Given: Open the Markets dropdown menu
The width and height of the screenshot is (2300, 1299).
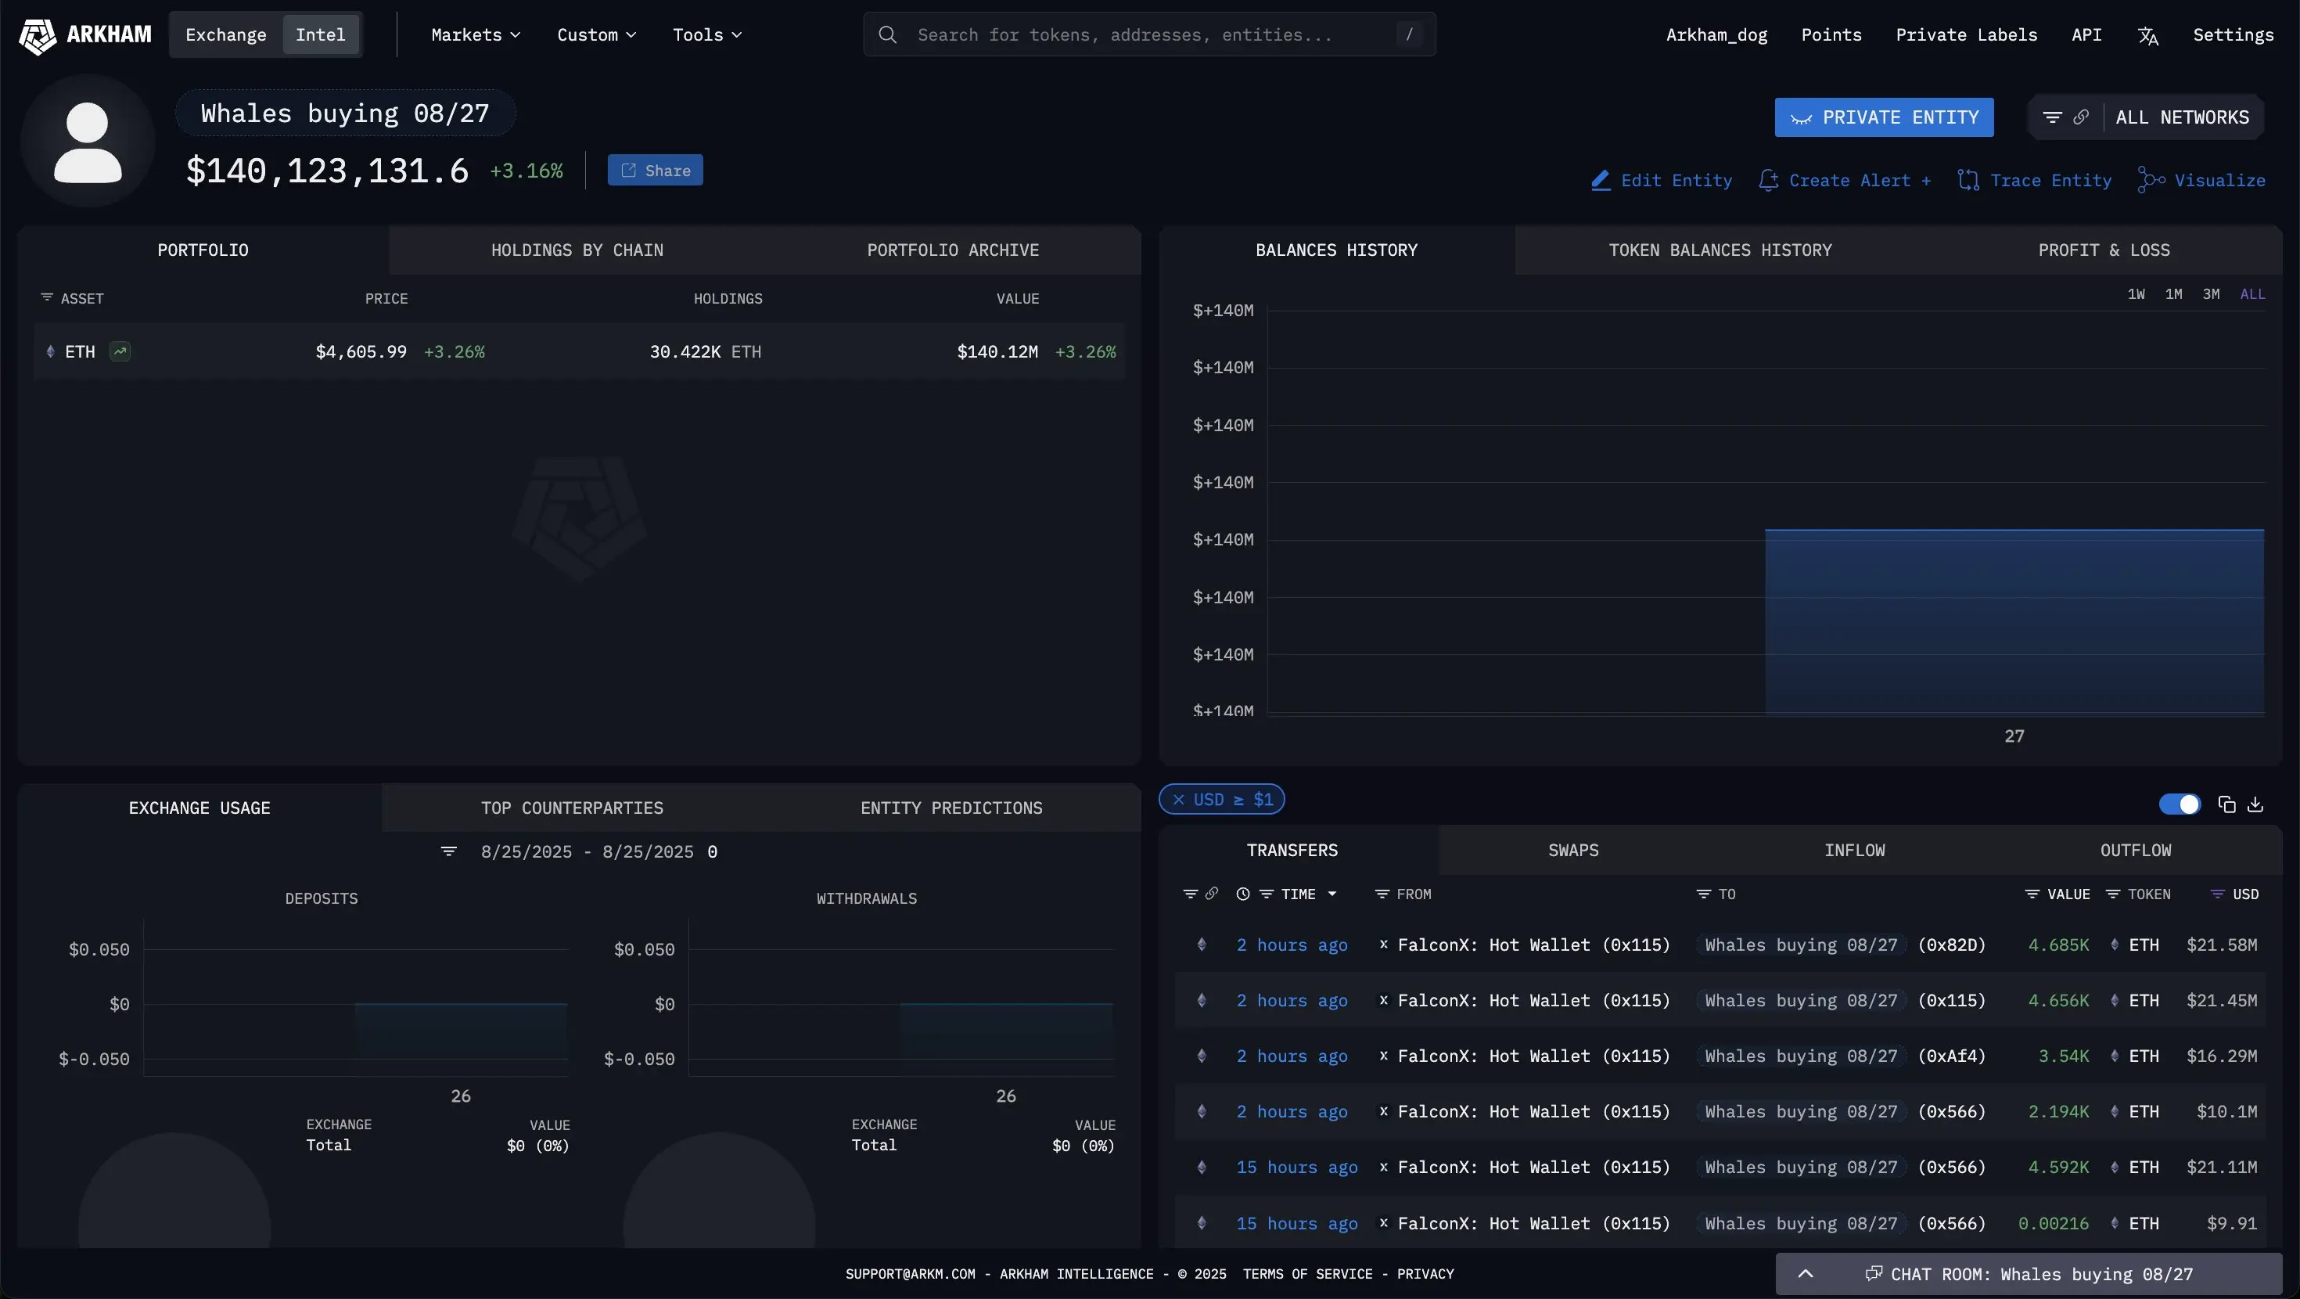Looking at the screenshot, I should [x=475, y=35].
